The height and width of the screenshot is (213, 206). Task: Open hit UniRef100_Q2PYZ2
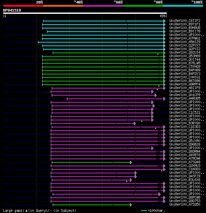(185, 49)
